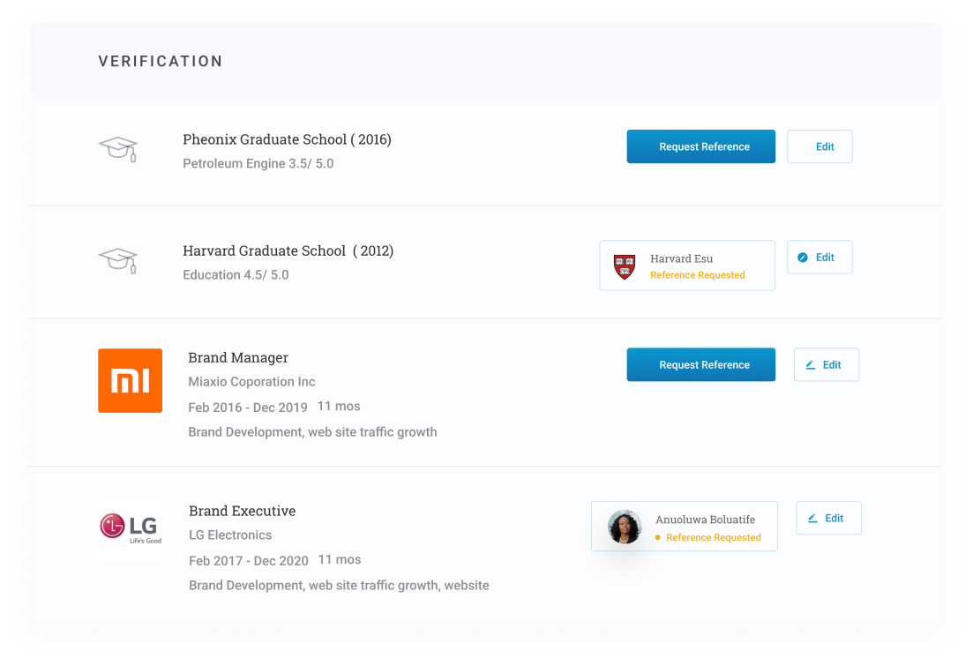Request reference for Brand Manager role
This screenshot has width=973, height=666.
coord(700,364)
